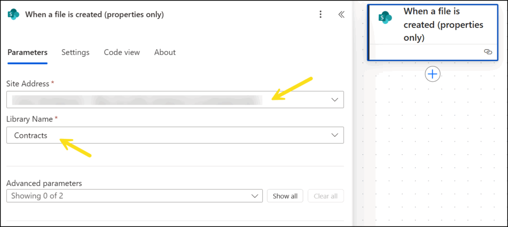Click the SharePoint icon on the trigger card
This screenshot has width=508, height=227.
385,18
